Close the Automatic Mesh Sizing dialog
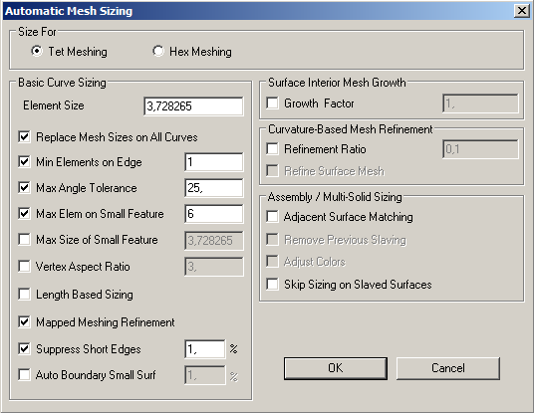 pos(522,11)
